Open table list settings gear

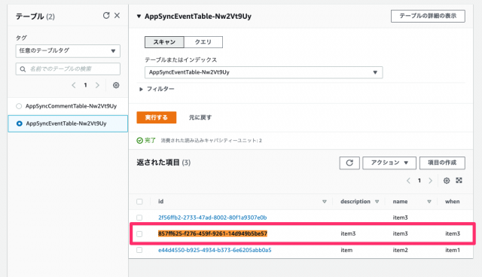[116, 85]
